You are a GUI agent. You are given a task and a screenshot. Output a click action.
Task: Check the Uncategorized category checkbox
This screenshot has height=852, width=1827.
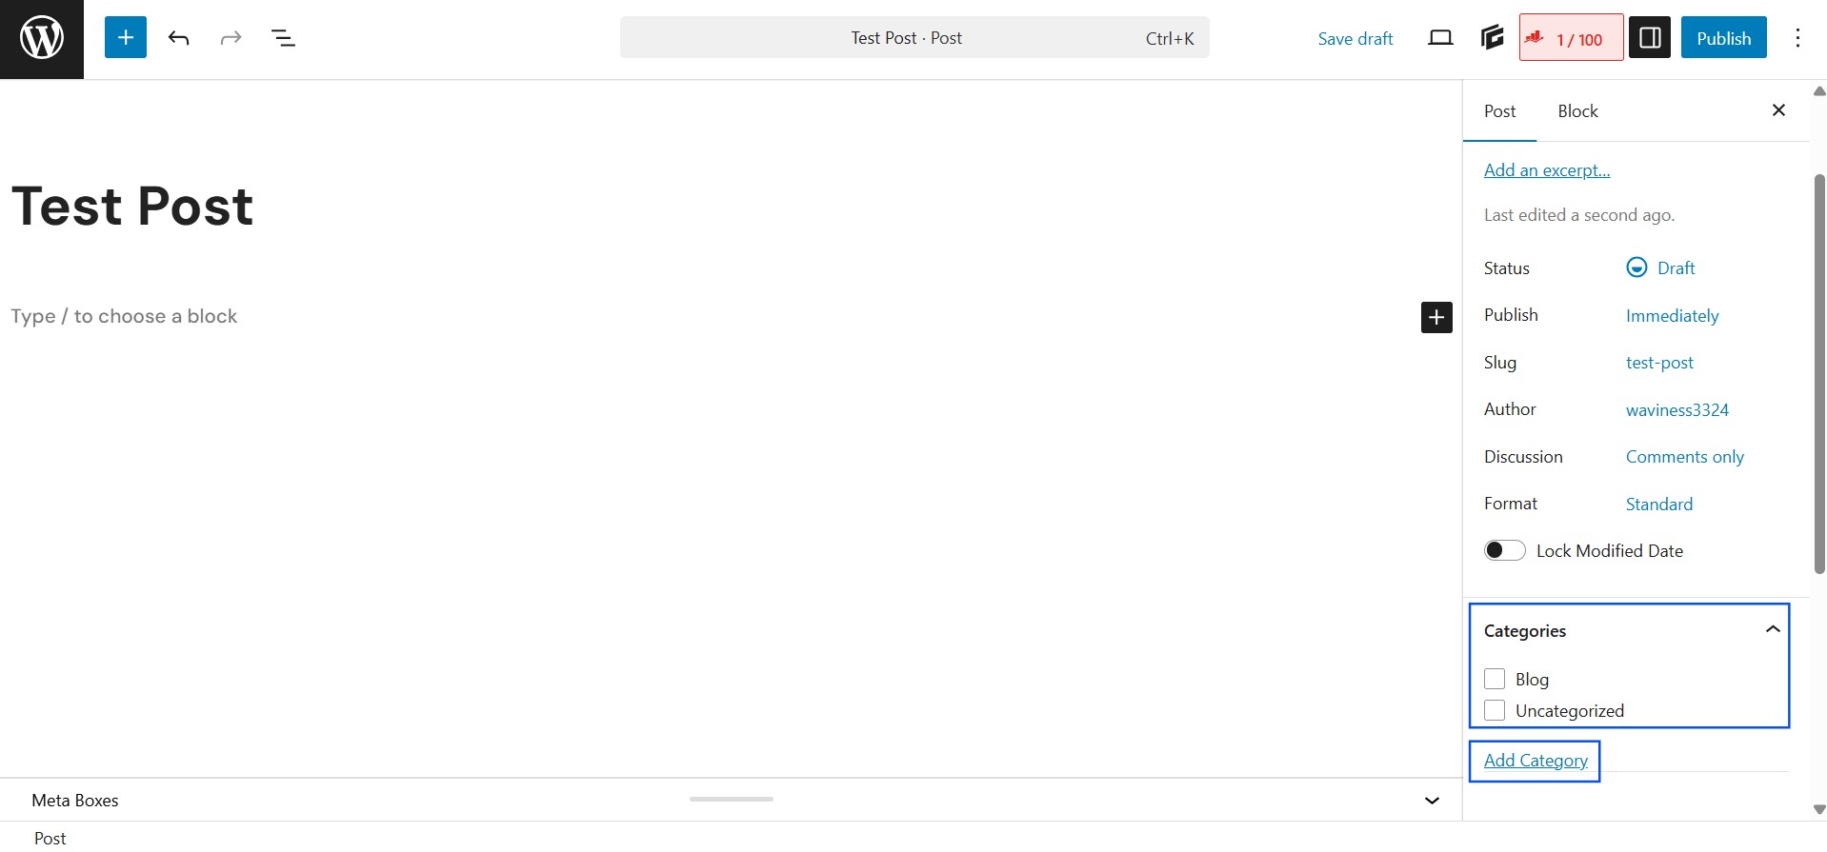click(1495, 710)
